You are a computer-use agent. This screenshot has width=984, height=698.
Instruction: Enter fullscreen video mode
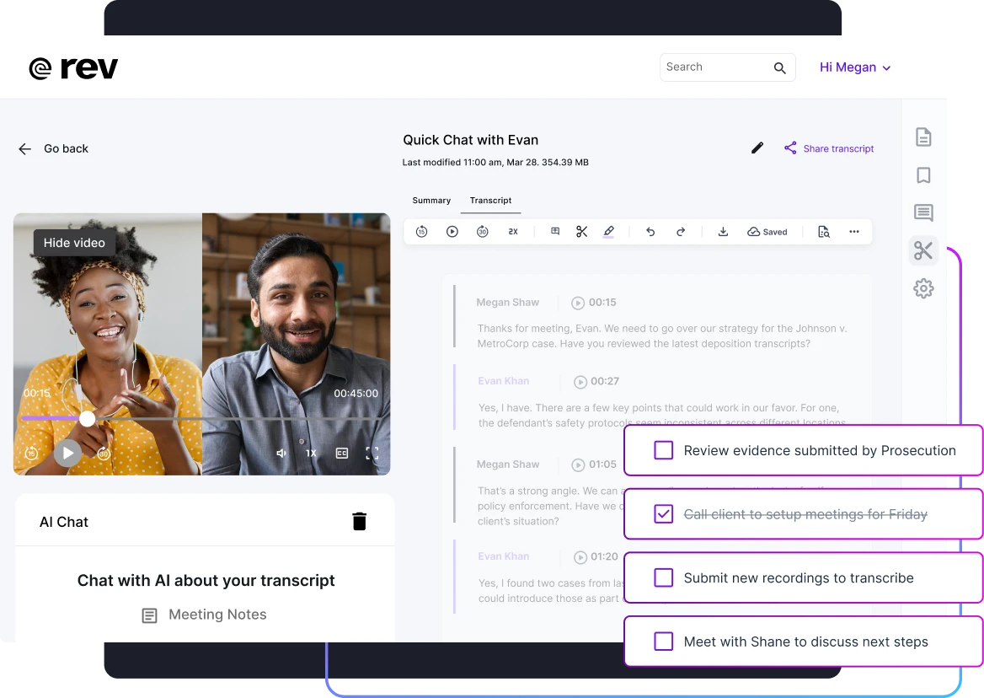(372, 454)
